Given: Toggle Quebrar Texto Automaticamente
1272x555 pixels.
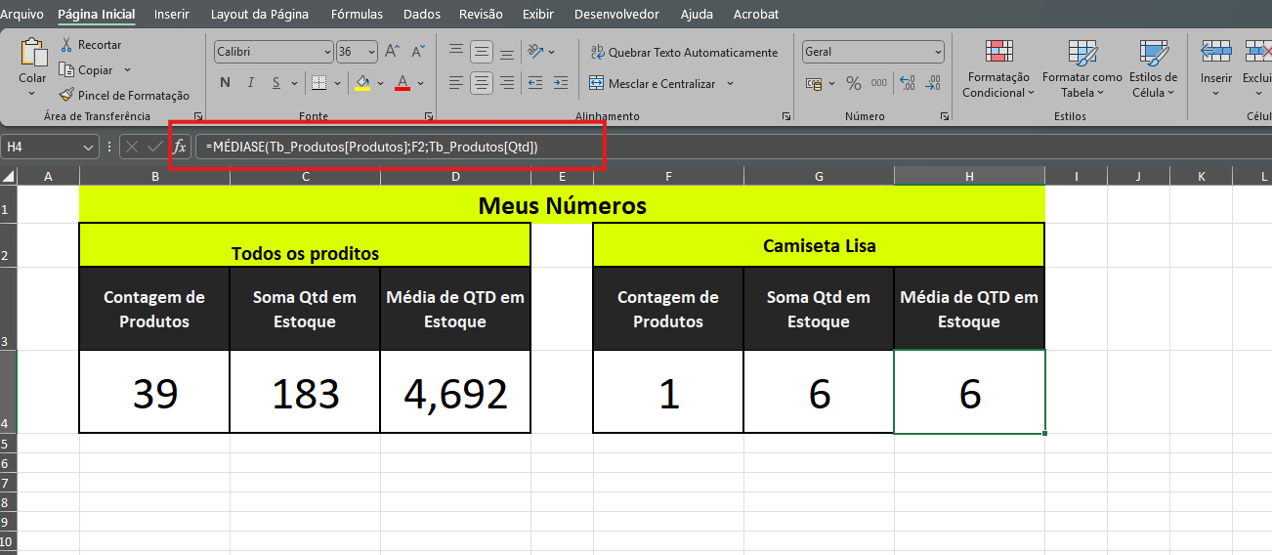Looking at the screenshot, I should click(684, 53).
